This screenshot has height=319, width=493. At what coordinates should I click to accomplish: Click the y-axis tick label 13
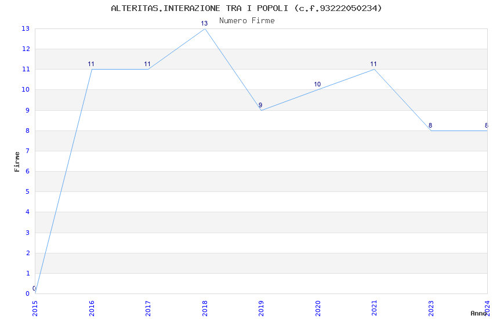(x=26, y=28)
